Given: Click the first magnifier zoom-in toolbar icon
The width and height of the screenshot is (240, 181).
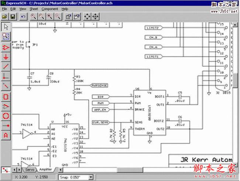Looking at the screenshot, I should (33, 16).
